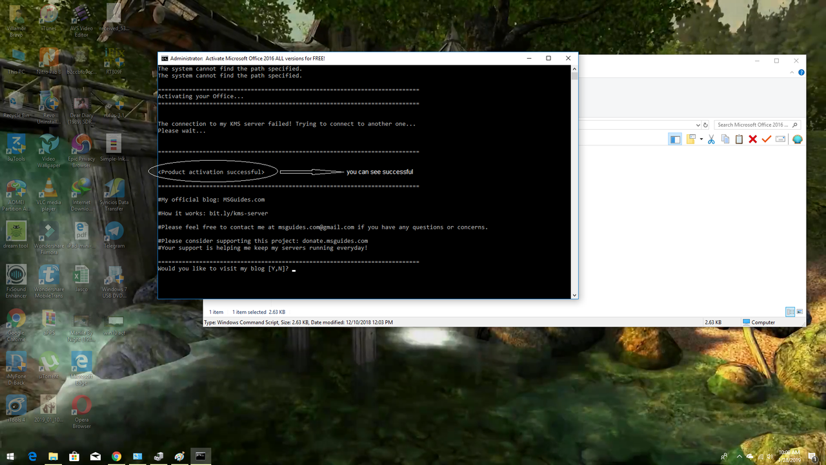Click command prompt scrollbar down arrow
Screen dimensions: 826x465
pos(574,295)
